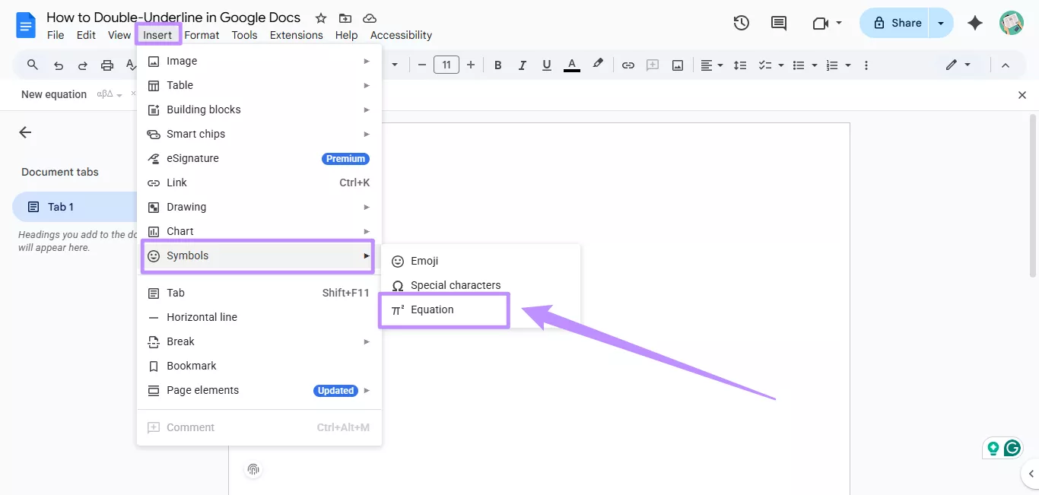Expand the Page elements submenu
The height and width of the screenshot is (495, 1039).
pyautogui.click(x=259, y=390)
